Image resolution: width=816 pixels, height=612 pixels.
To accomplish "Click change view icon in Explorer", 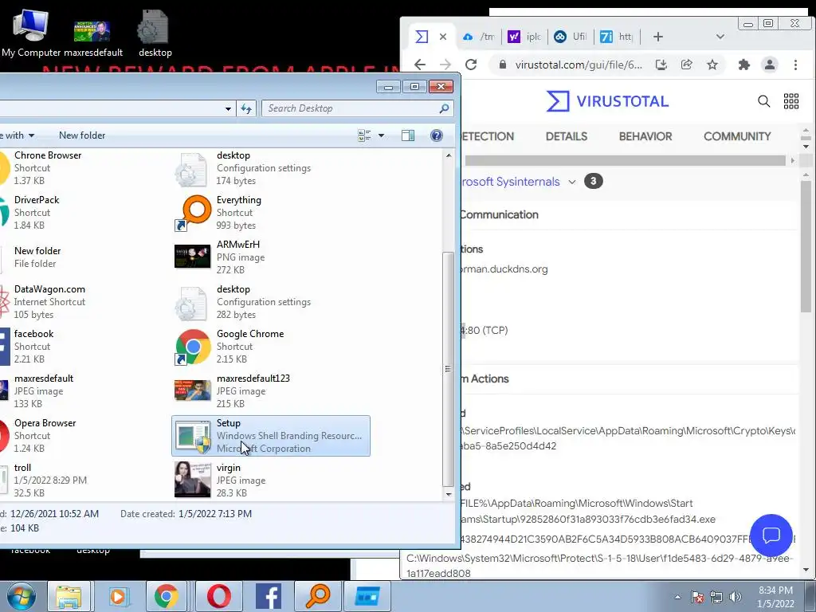I will coord(364,135).
